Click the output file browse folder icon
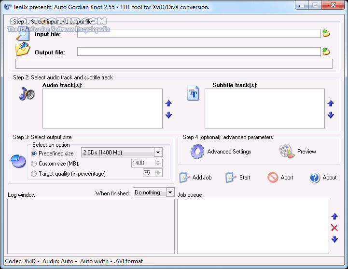The height and width of the screenshot is (269, 348). [326, 51]
